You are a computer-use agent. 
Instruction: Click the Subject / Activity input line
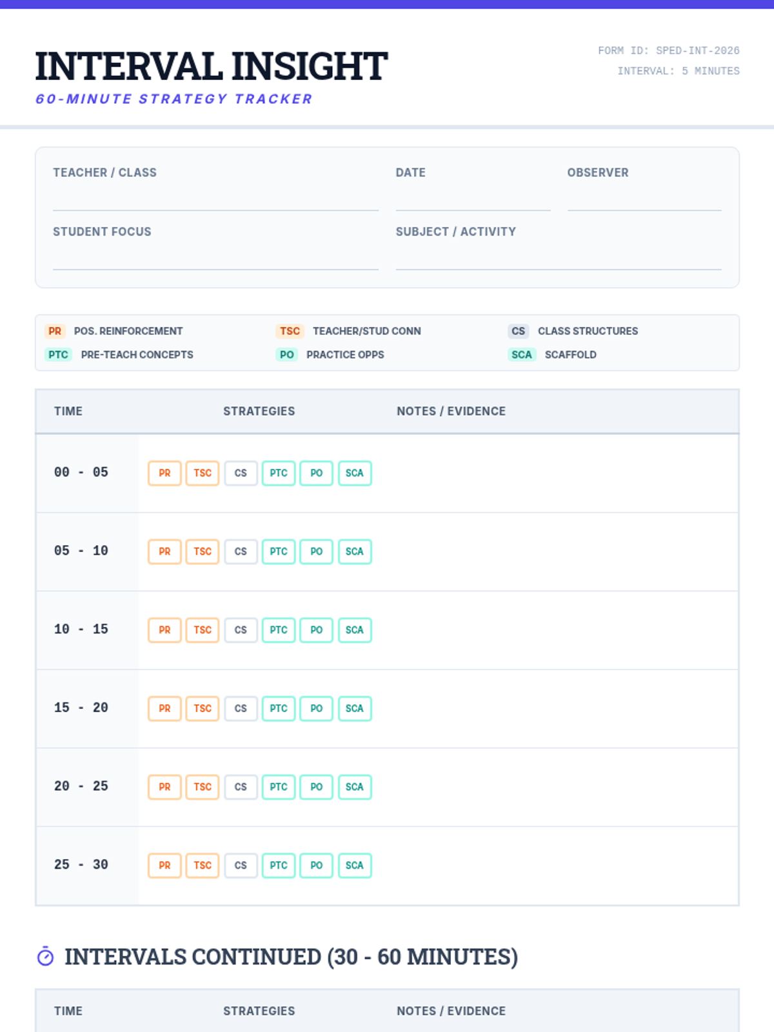pos(558,259)
